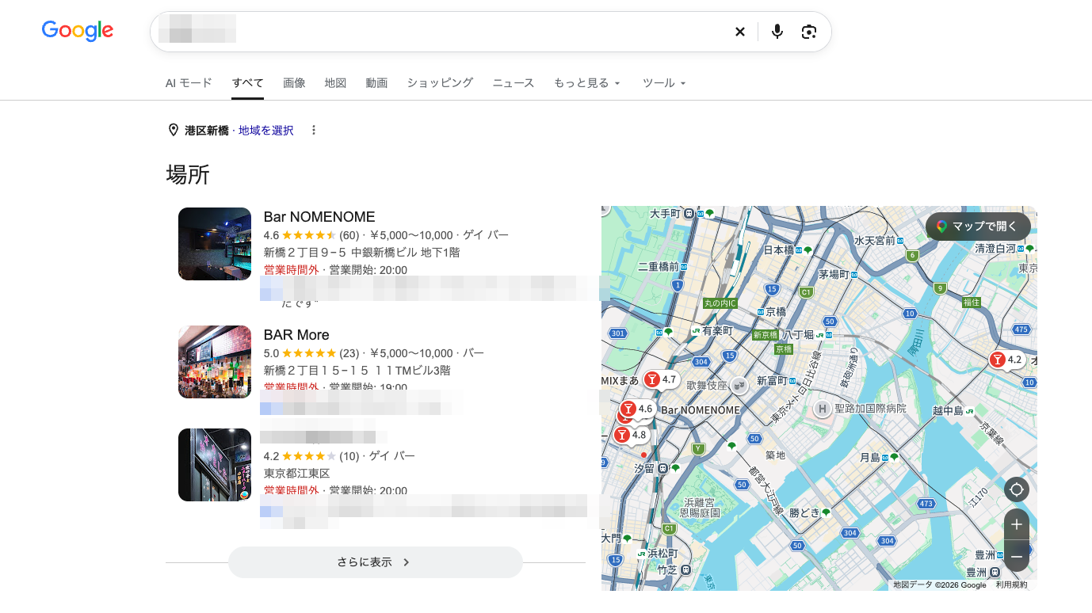Viewport: 1092px width, 613px height.
Task: Click the 越中島 station label on map
Action: click(948, 410)
